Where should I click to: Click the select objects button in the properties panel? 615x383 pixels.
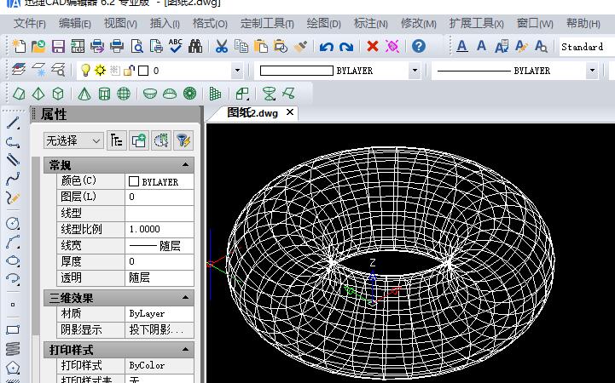coord(161,140)
